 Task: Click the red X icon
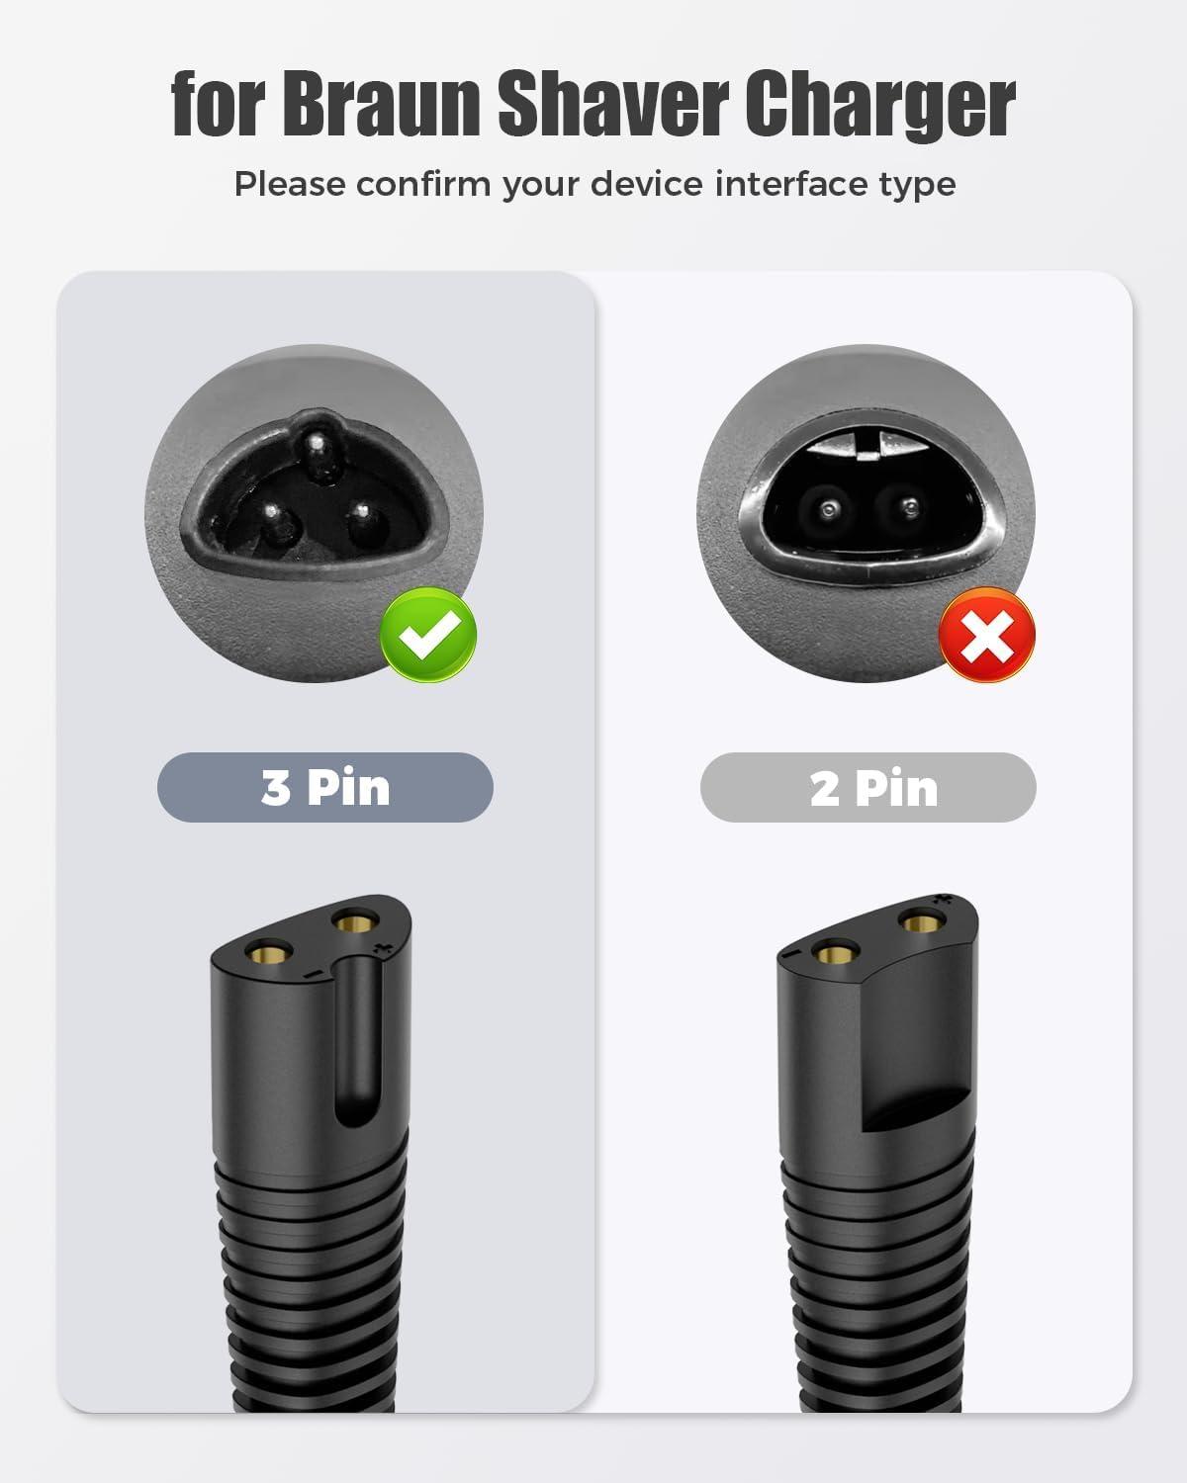pos(987,634)
